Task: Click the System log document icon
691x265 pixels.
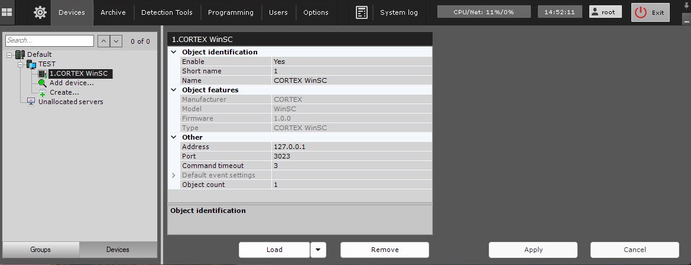Action: [x=362, y=12]
